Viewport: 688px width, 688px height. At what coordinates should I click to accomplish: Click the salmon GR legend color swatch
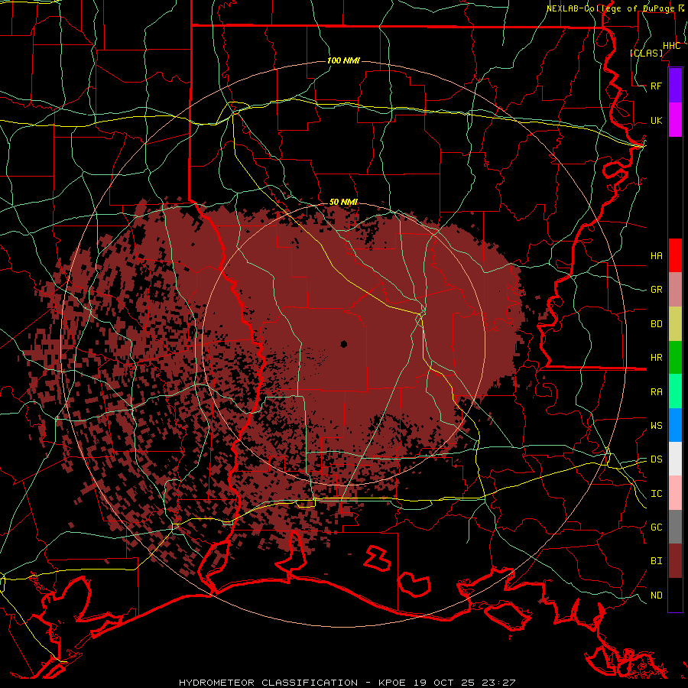pyautogui.click(x=675, y=289)
